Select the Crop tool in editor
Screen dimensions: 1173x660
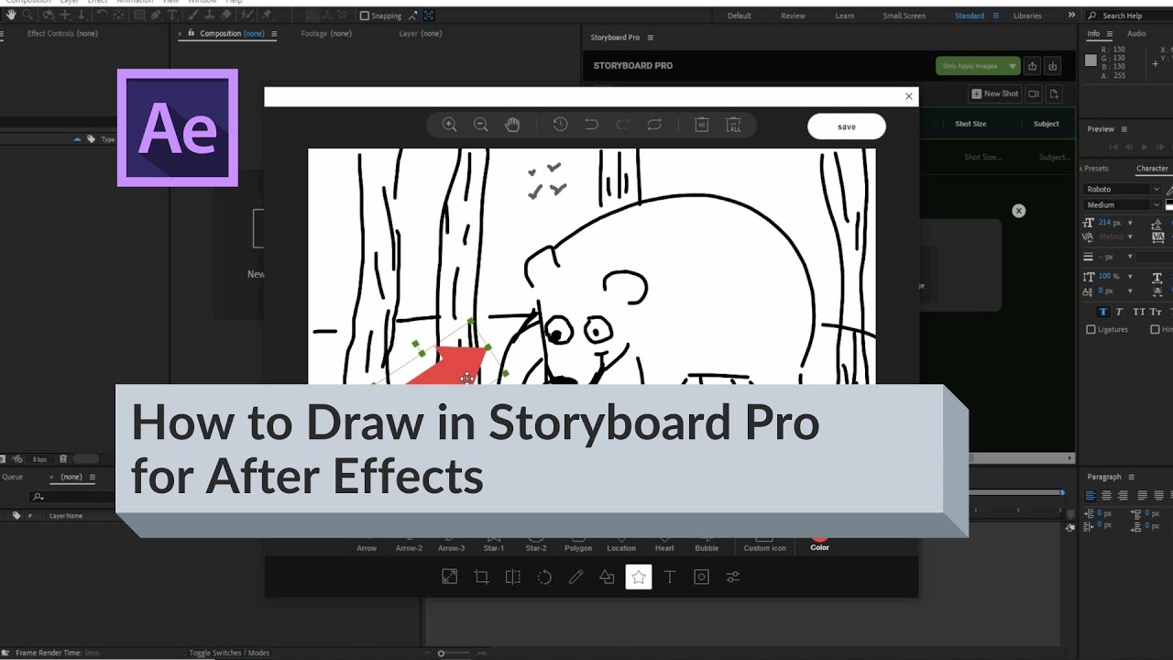(481, 577)
